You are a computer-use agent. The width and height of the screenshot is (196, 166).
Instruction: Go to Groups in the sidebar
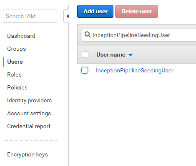(16, 49)
